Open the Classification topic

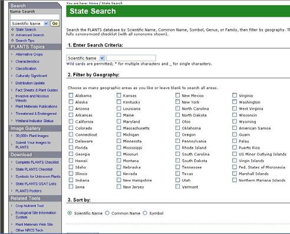point(26,69)
